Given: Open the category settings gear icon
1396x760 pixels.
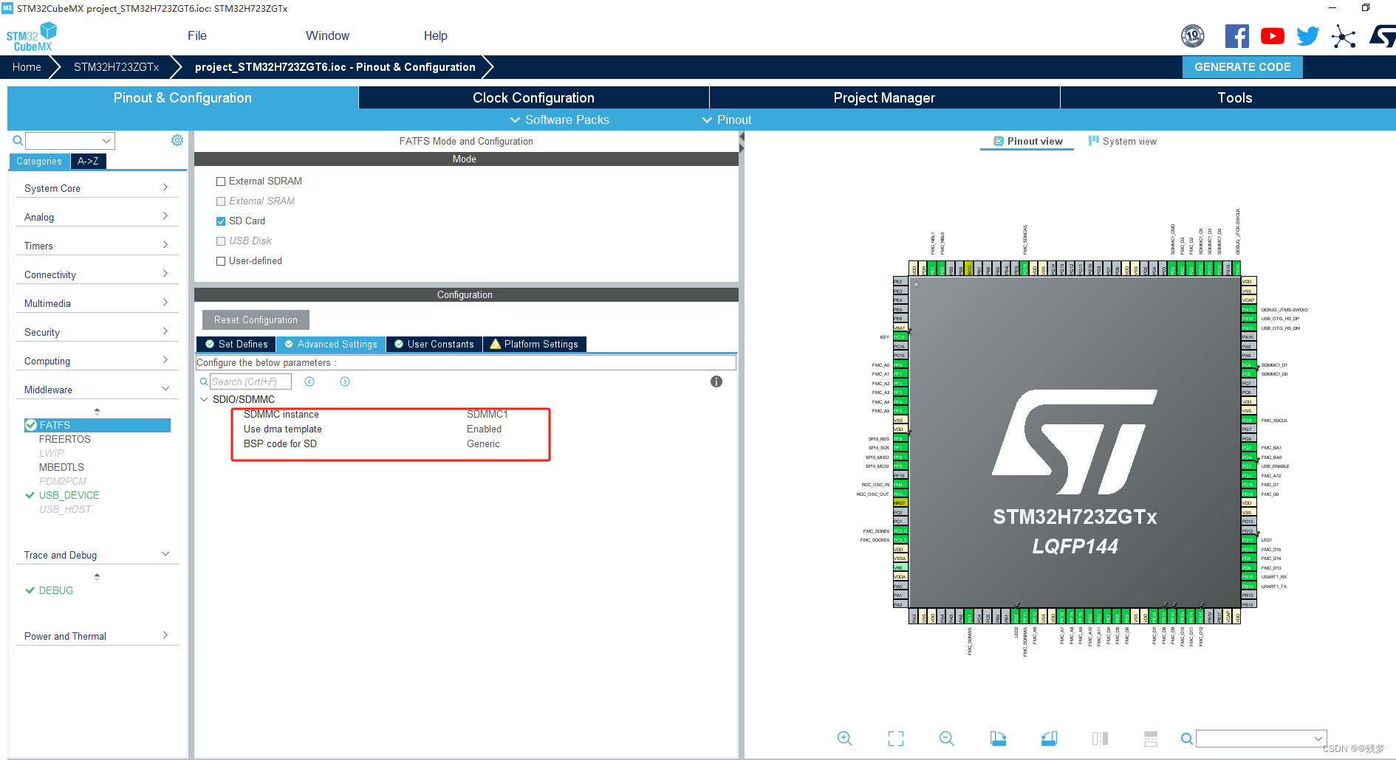Looking at the screenshot, I should click(177, 140).
